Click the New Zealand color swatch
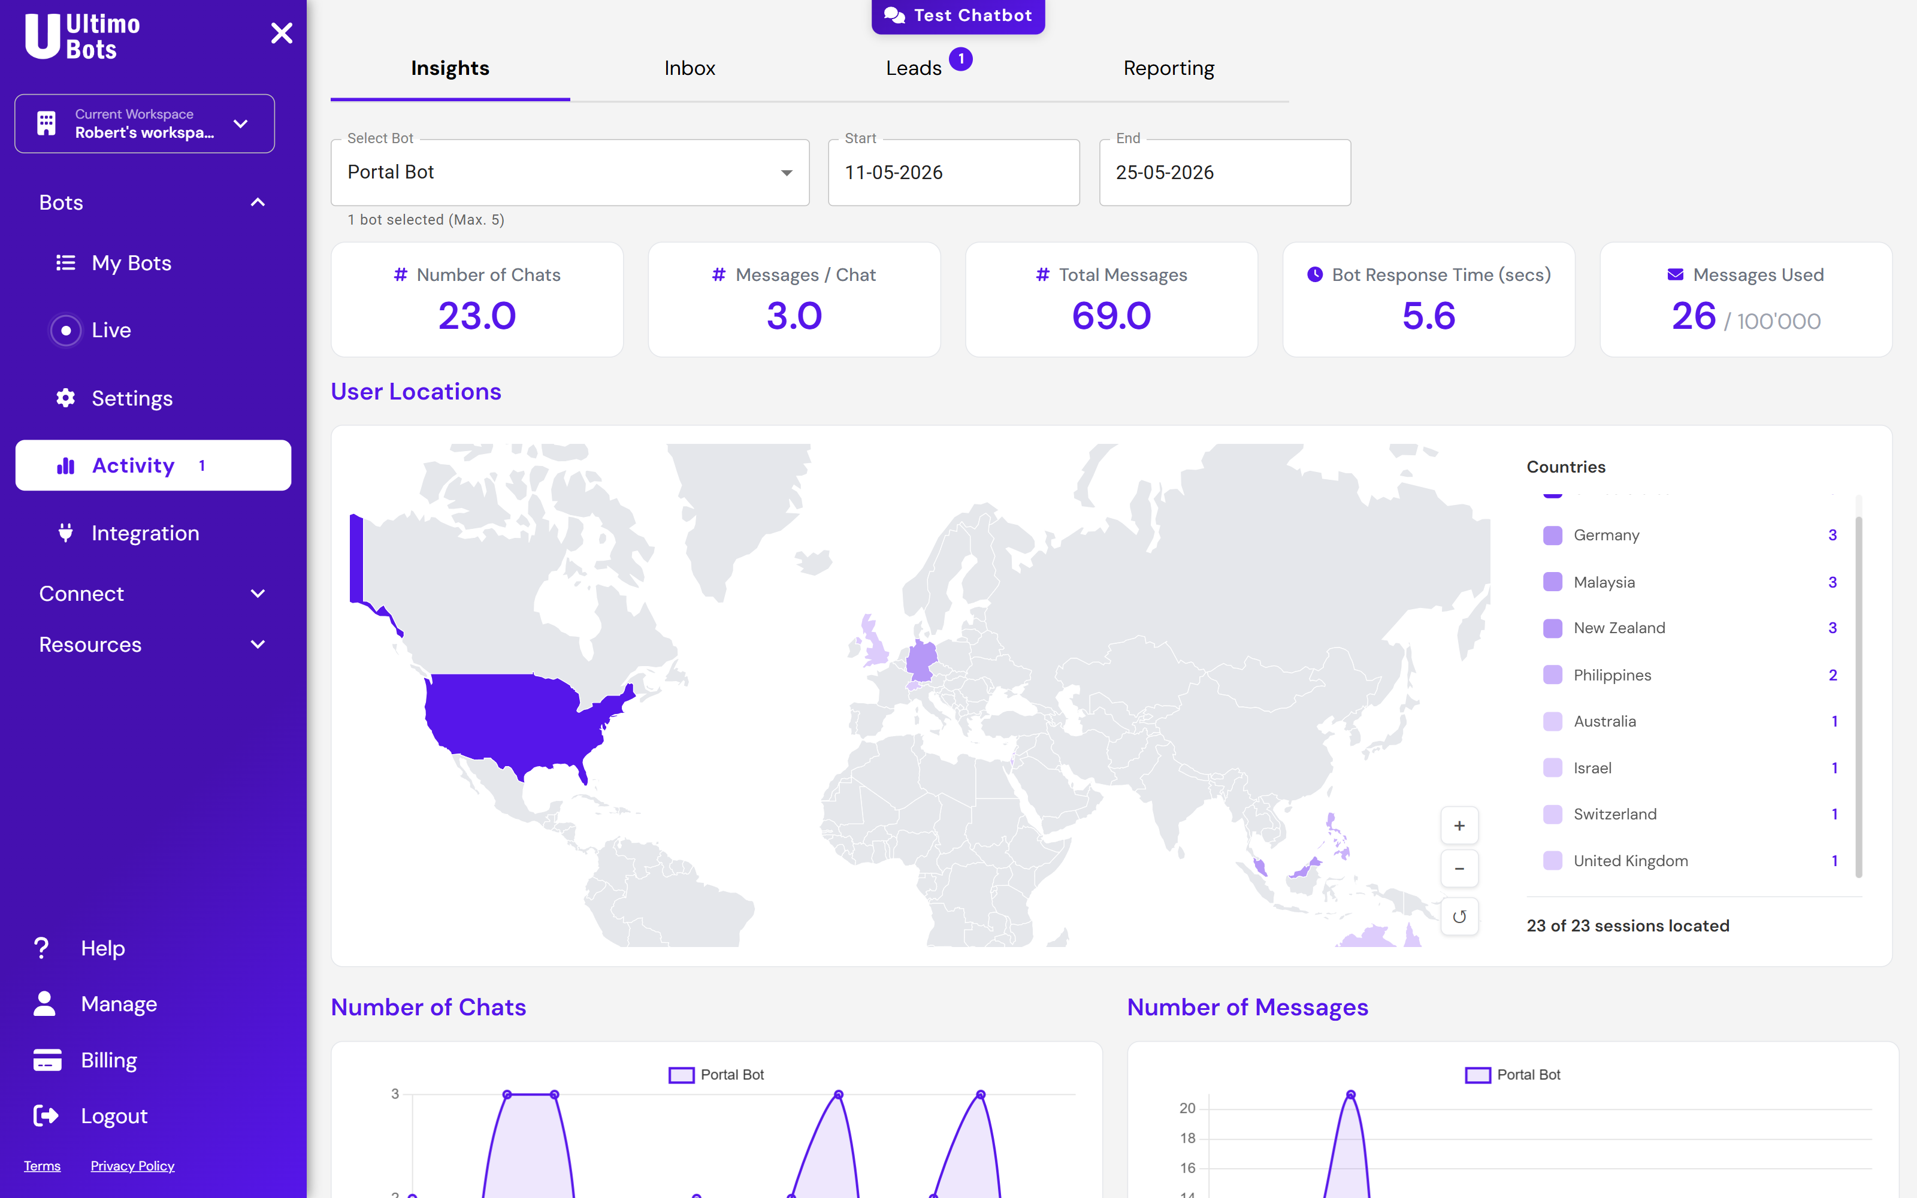This screenshot has width=1917, height=1198. [1553, 628]
